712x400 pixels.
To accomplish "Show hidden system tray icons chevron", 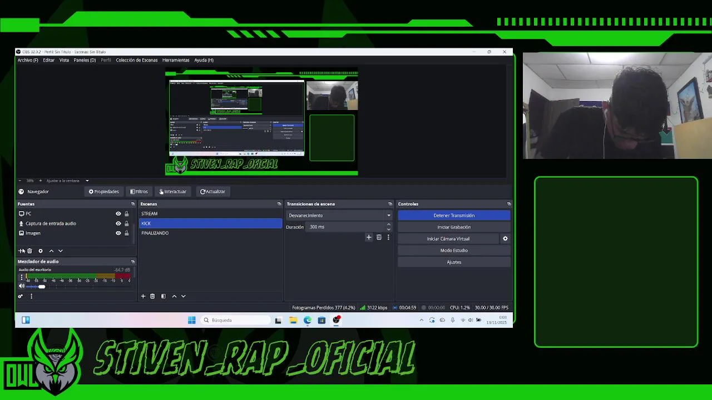I will [x=421, y=320].
